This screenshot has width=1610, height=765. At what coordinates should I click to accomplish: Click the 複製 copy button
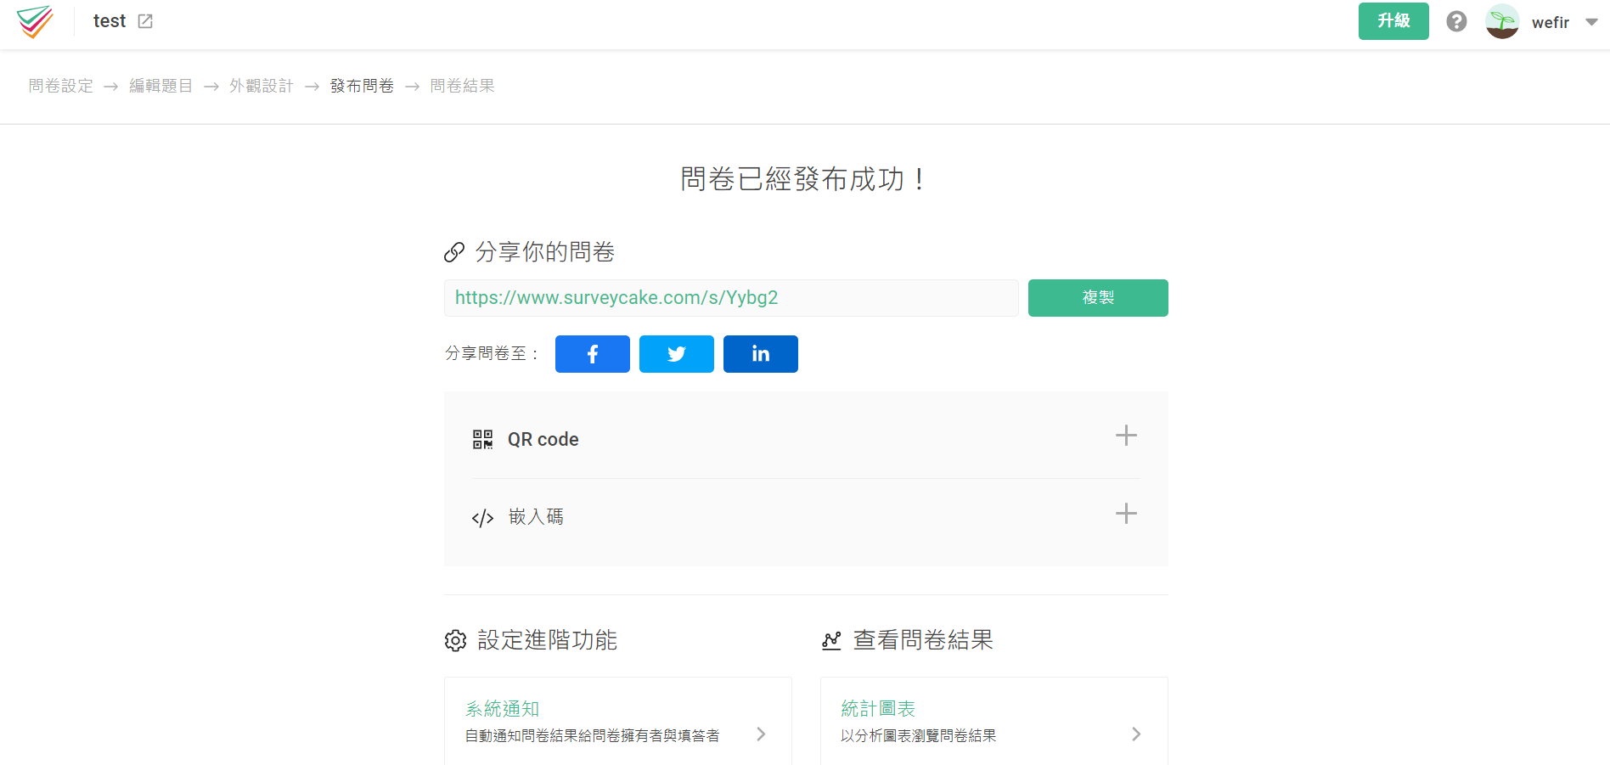click(x=1098, y=298)
